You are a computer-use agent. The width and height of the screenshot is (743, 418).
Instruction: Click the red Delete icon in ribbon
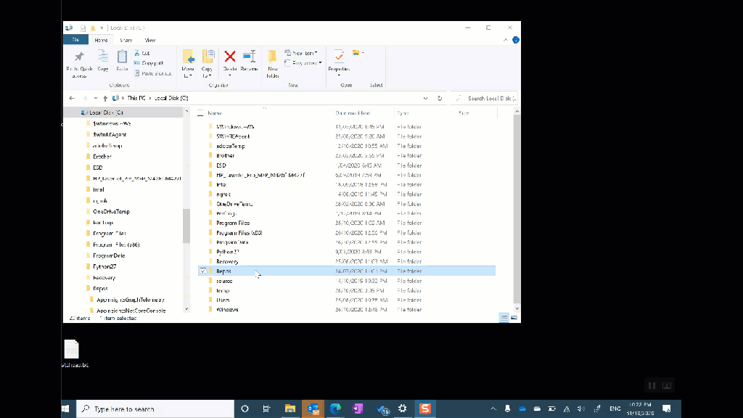[230, 57]
